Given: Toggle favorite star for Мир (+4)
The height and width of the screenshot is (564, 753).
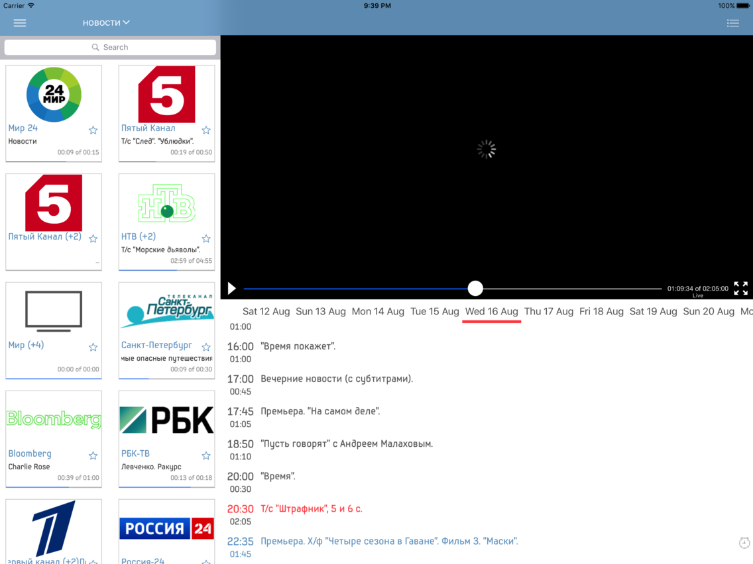Looking at the screenshot, I should (x=93, y=347).
